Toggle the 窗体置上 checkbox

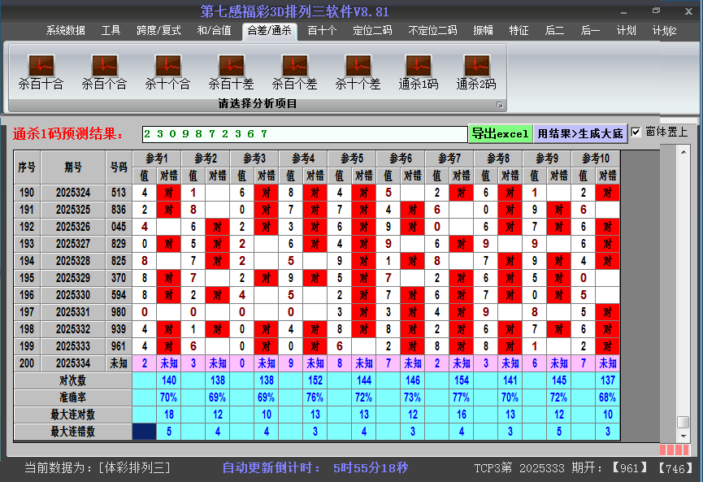(636, 132)
